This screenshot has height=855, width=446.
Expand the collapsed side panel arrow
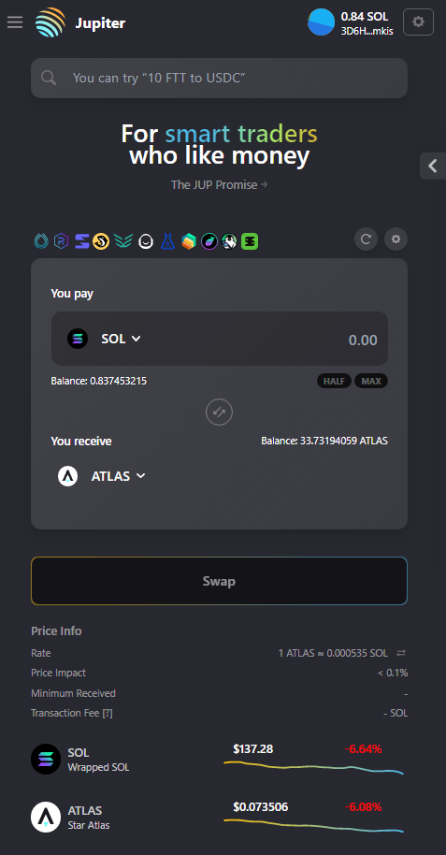[x=433, y=166]
